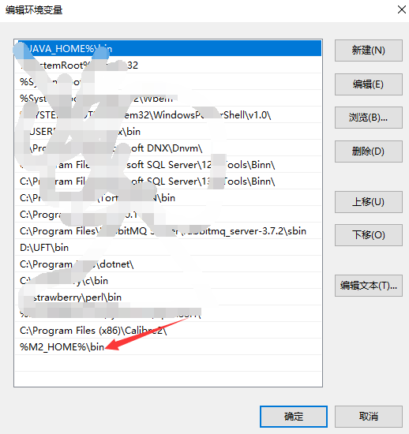Select the dotnet path entry
Screen dimensions: 409x434
pos(168,264)
